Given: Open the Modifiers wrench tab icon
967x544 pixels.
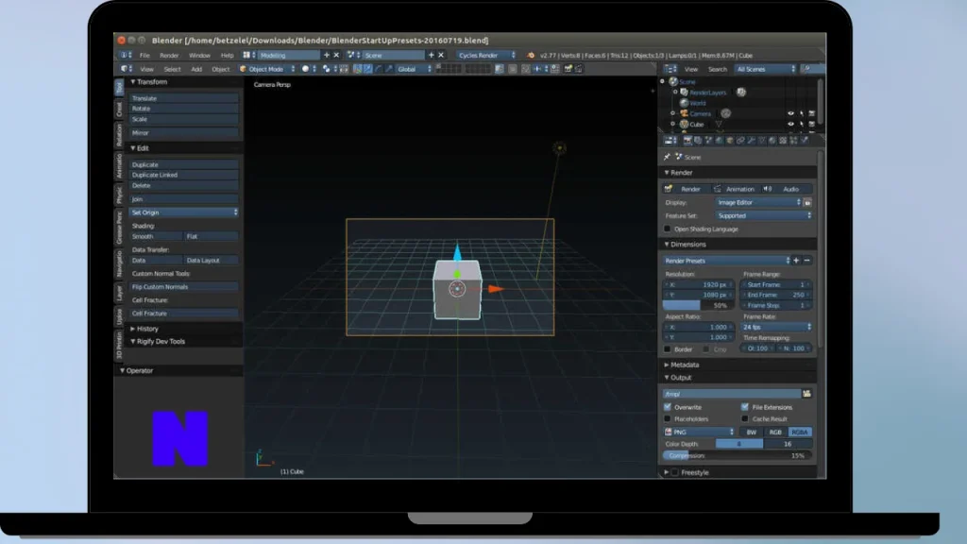Looking at the screenshot, I should pos(751,141).
